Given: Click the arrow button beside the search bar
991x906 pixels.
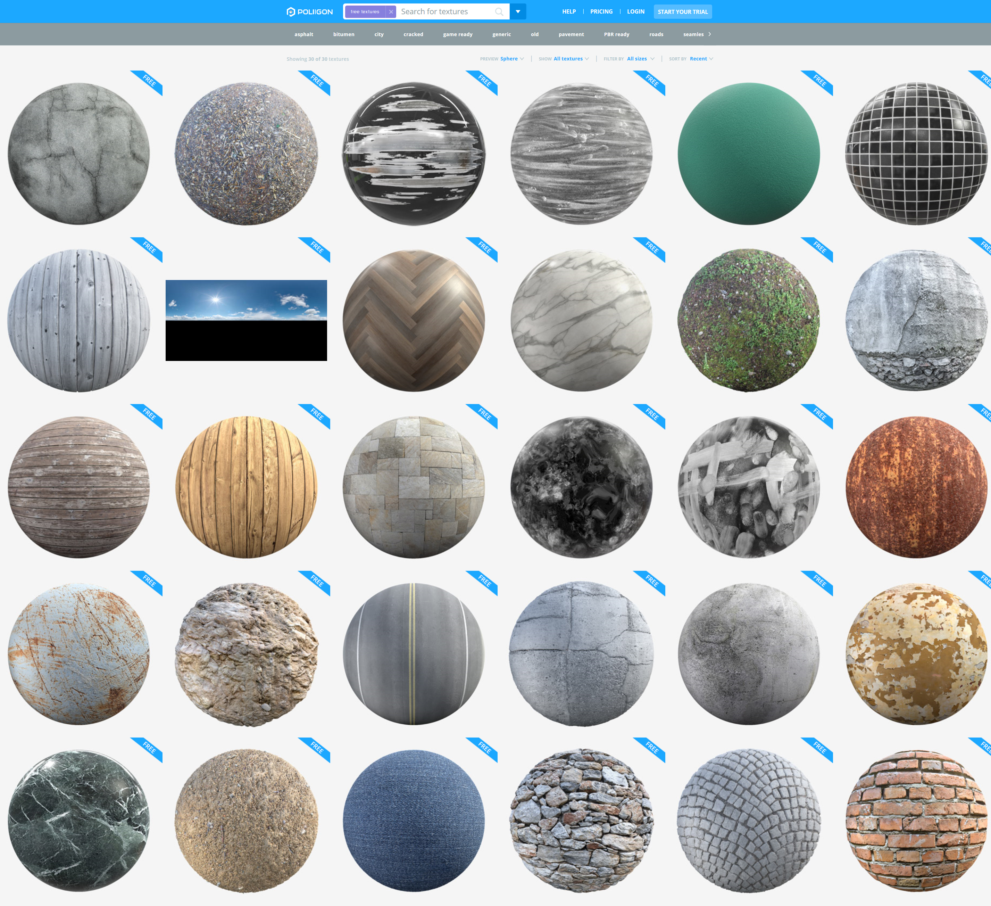Looking at the screenshot, I should 518,11.
